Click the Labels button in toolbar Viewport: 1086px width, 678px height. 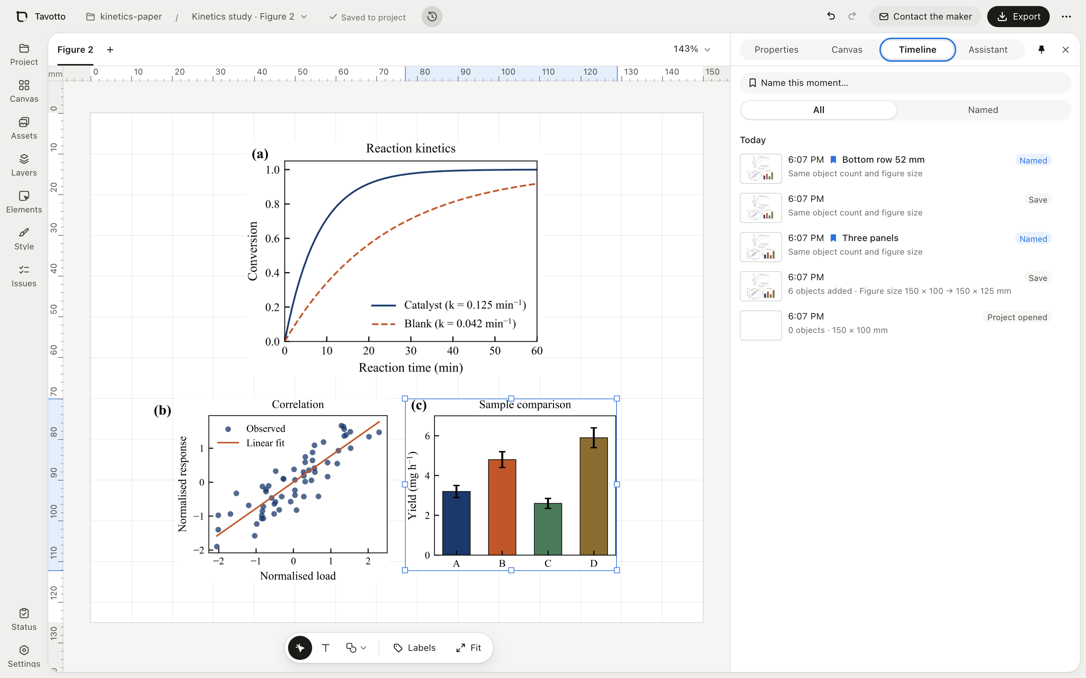click(x=415, y=647)
